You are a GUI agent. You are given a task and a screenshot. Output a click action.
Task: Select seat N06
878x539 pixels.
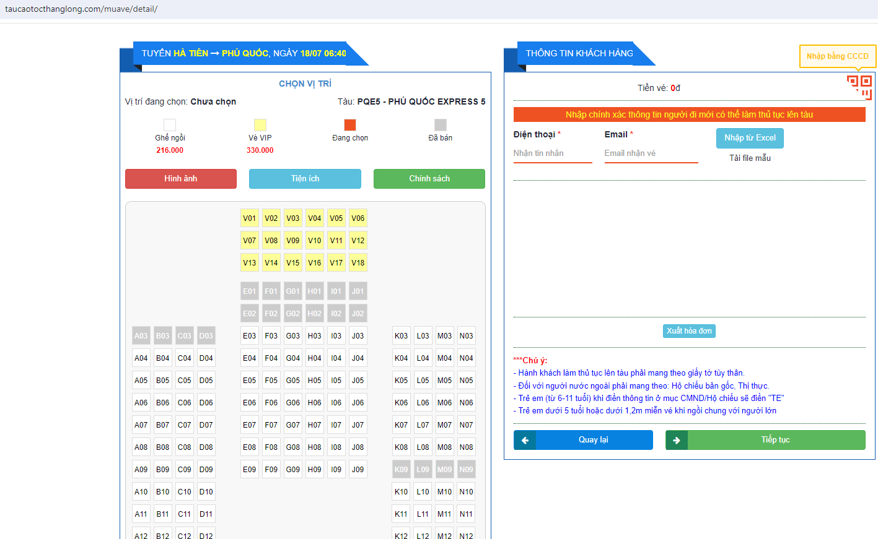(467, 403)
